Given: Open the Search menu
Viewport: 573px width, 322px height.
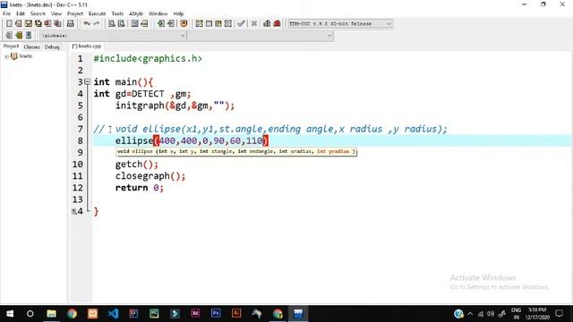Looking at the screenshot, I should click(38, 13).
